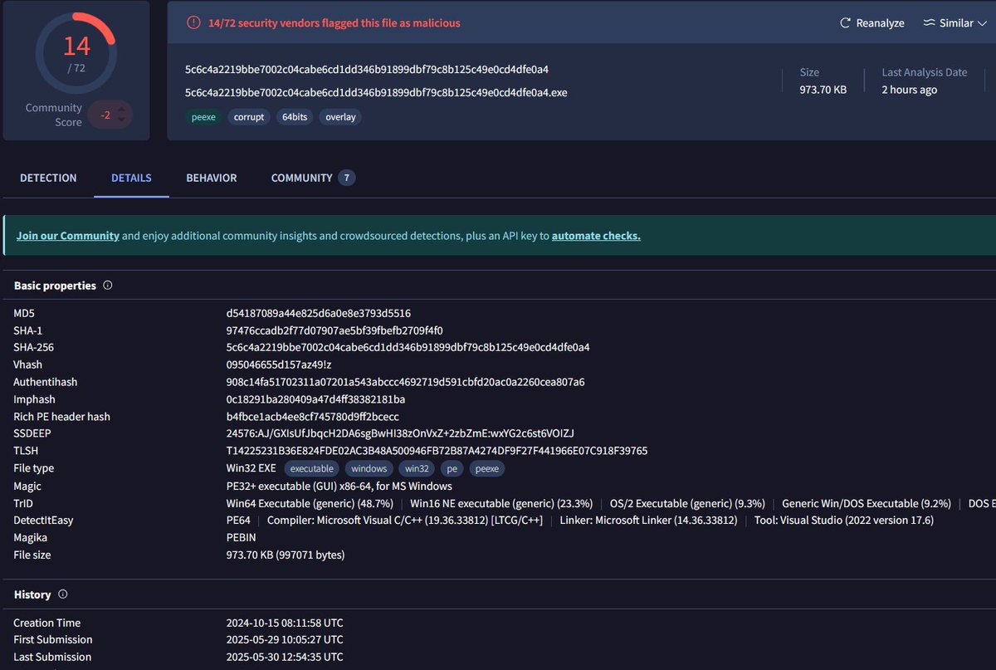This screenshot has width=996, height=670.
Task: Click the Tool: Visual Studio (2022 version 17.6) text
Action: [x=843, y=521]
